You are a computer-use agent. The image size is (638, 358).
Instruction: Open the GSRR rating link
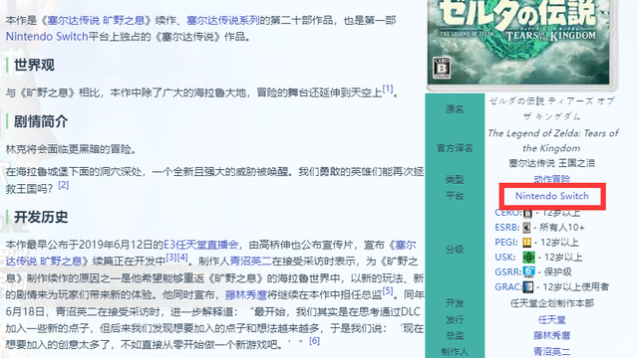tap(507, 271)
